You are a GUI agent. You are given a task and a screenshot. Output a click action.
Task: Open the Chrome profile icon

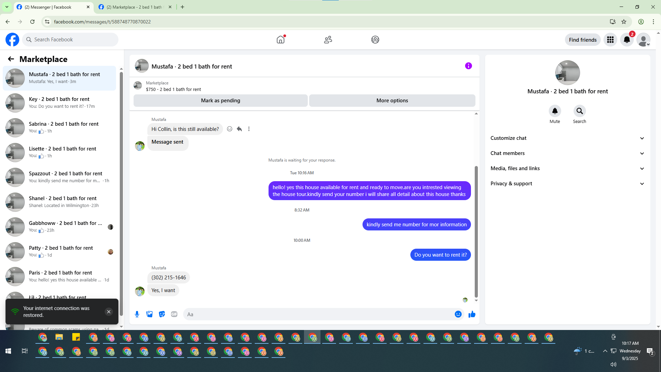coord(641,22)
